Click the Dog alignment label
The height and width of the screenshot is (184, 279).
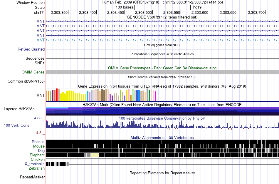(41, 151)
